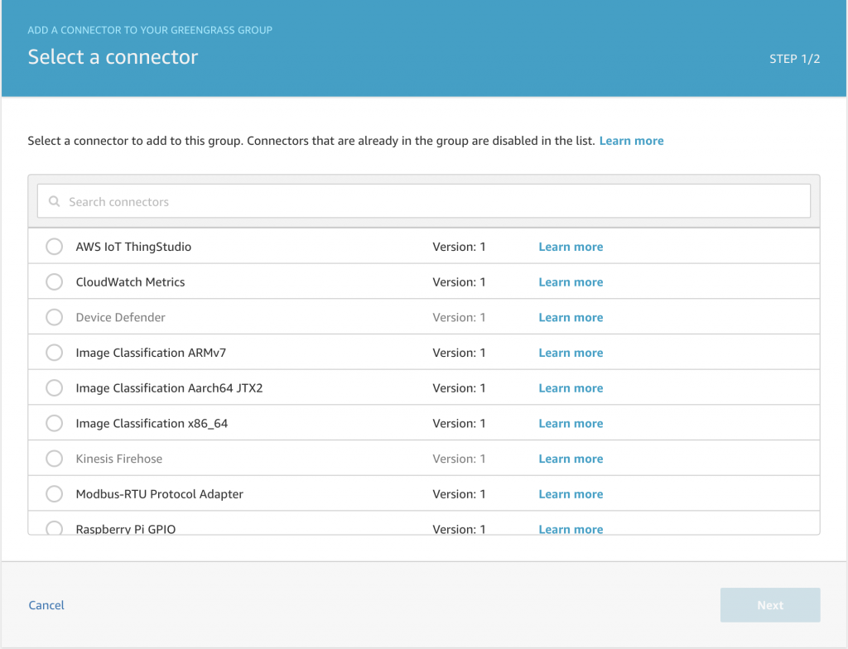The width and height of the screenshot is (848, 649).
Task: Click the Image Classification ARMv7 name
Action: pyautogui.click(x=151, y=353)
